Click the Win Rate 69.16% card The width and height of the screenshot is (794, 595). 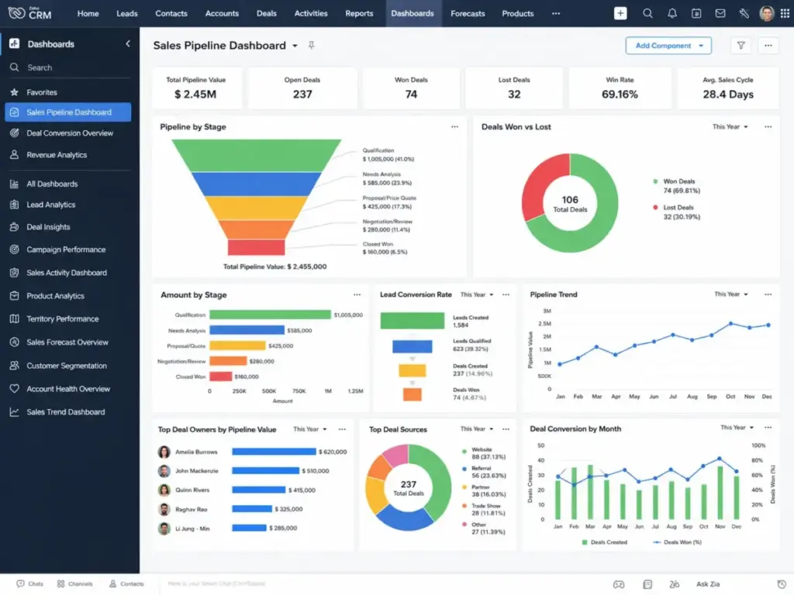click(x=620, y=88)
